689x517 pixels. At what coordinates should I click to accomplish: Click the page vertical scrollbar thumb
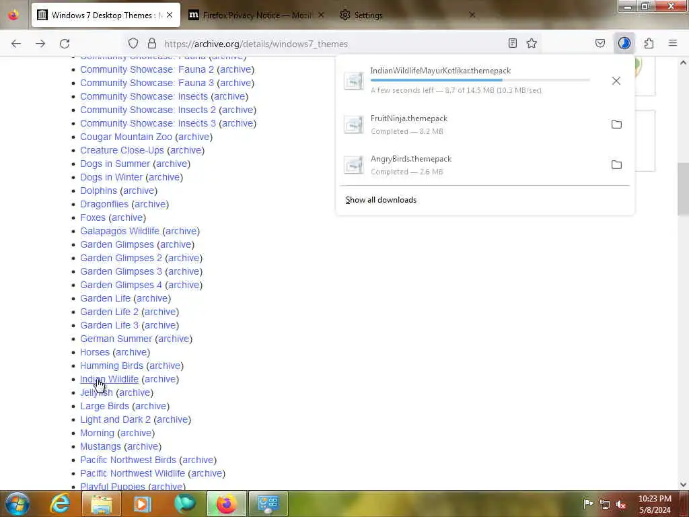683,189
